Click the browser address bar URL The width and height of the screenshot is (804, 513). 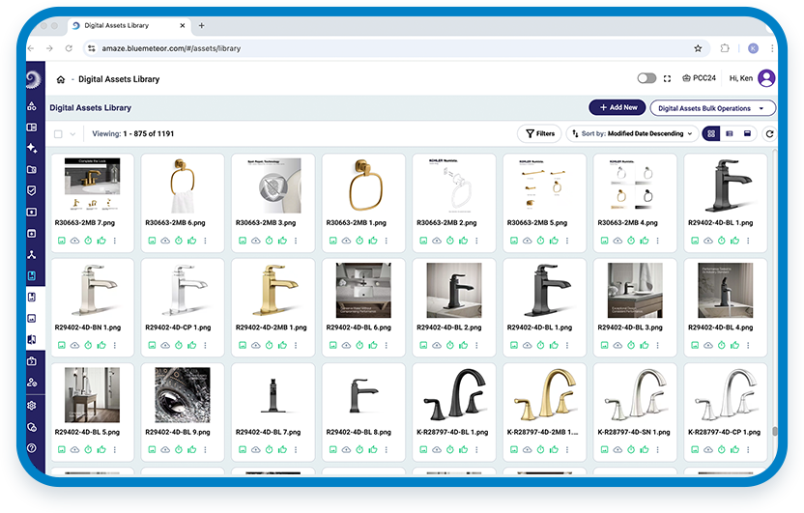(x=171, y=48)
